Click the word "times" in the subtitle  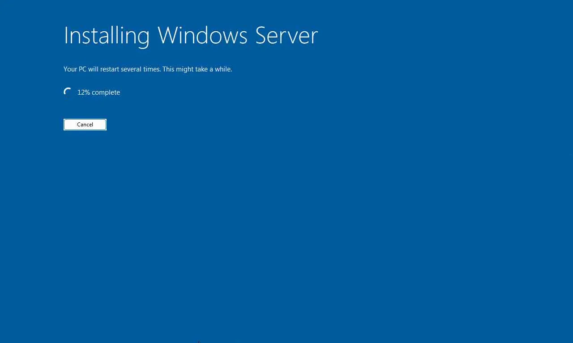click(152, 69)
